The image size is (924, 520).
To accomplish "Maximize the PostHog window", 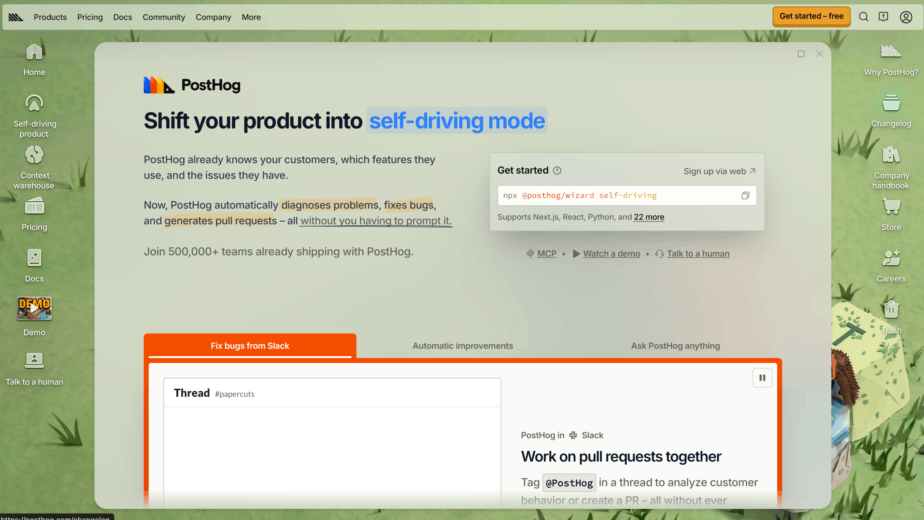I will coord(801,54).
